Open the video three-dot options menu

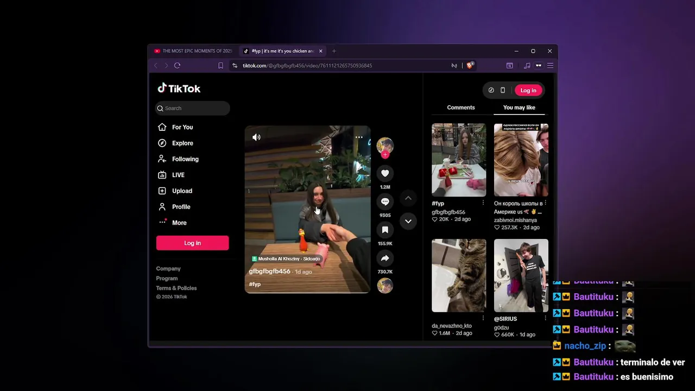click(359, 137)
